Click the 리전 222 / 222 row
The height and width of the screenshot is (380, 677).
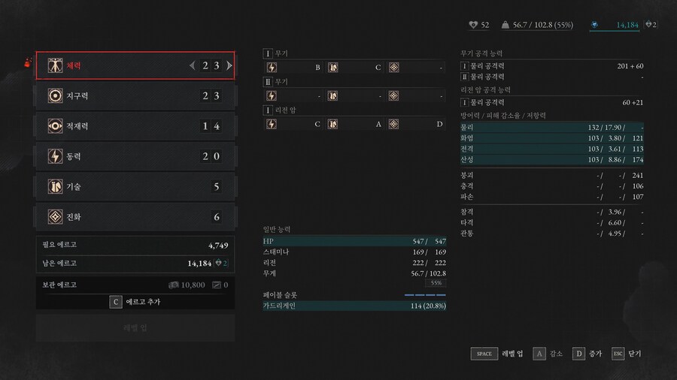pyautogui.click(x=354, y=263)
